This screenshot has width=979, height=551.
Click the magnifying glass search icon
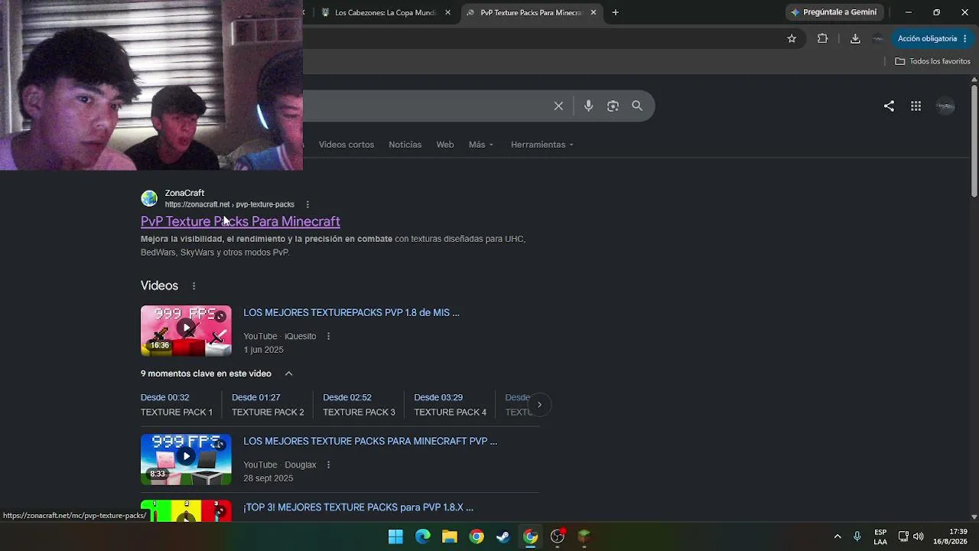coord(637,106)
